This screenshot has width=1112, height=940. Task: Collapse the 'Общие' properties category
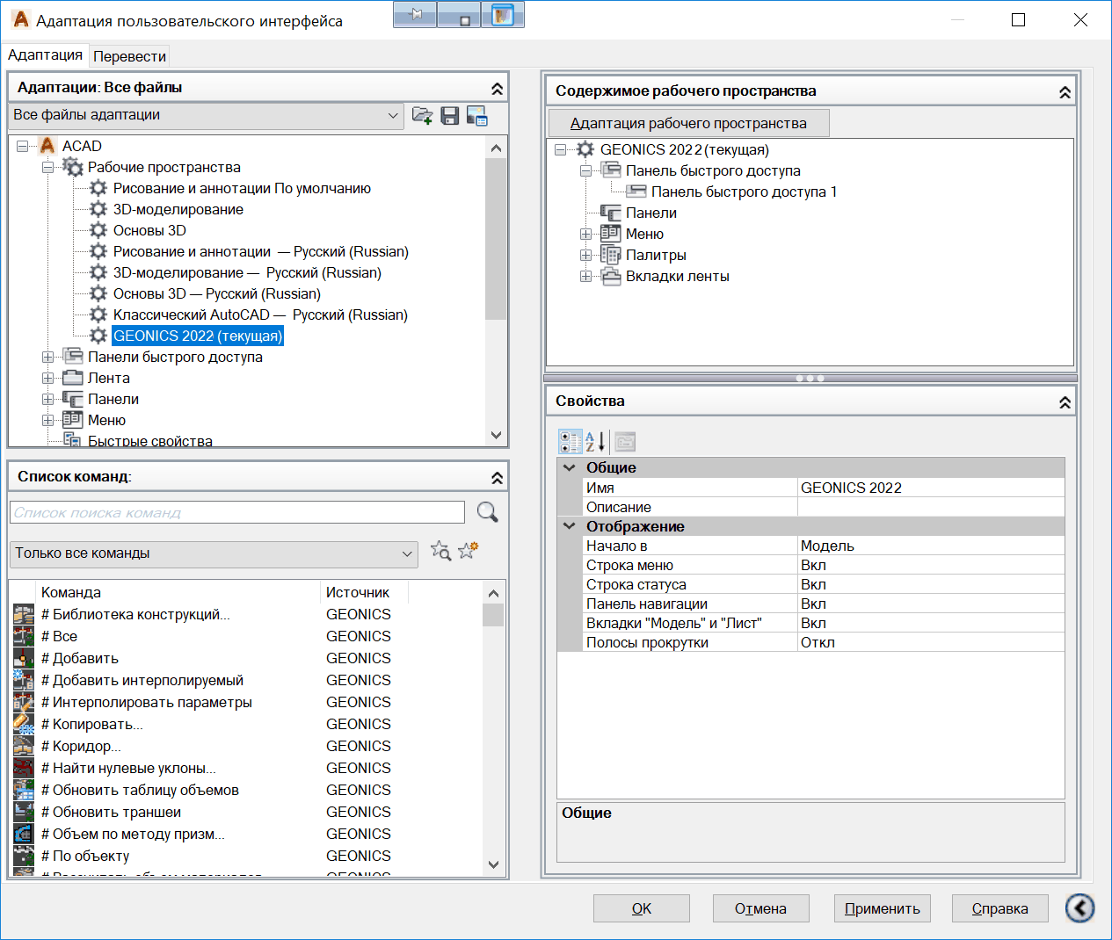(570, 468)
